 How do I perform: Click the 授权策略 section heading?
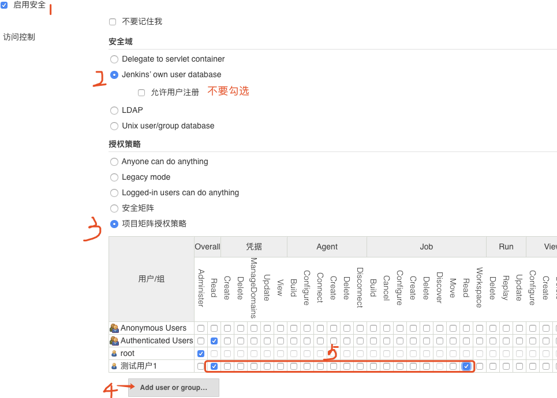tap(125, 144)
